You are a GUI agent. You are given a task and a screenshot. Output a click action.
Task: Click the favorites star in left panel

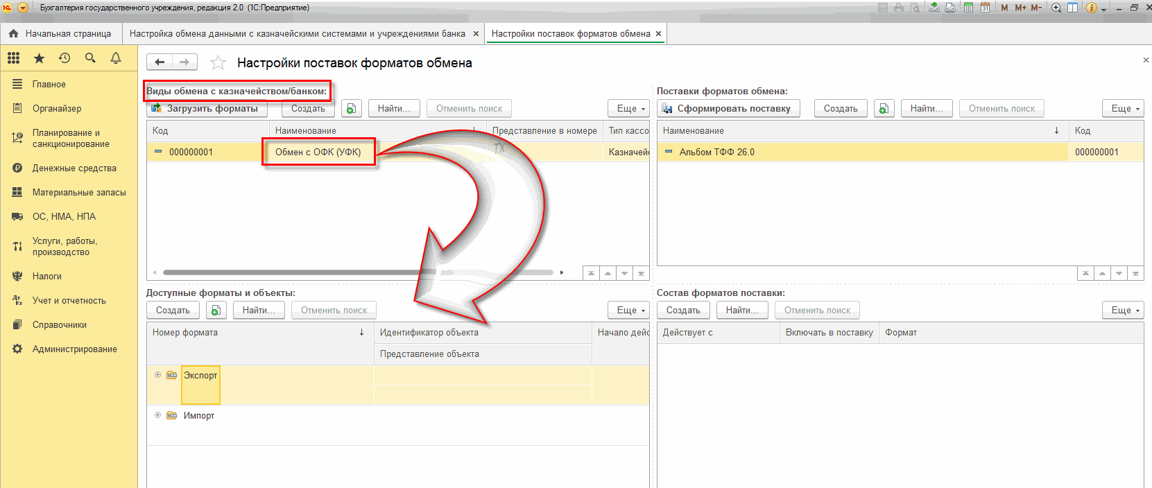(x=39, y=58)
